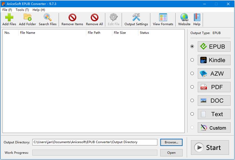Select PDF output radio button
235x160 pixels.
[x=192, y=87]
